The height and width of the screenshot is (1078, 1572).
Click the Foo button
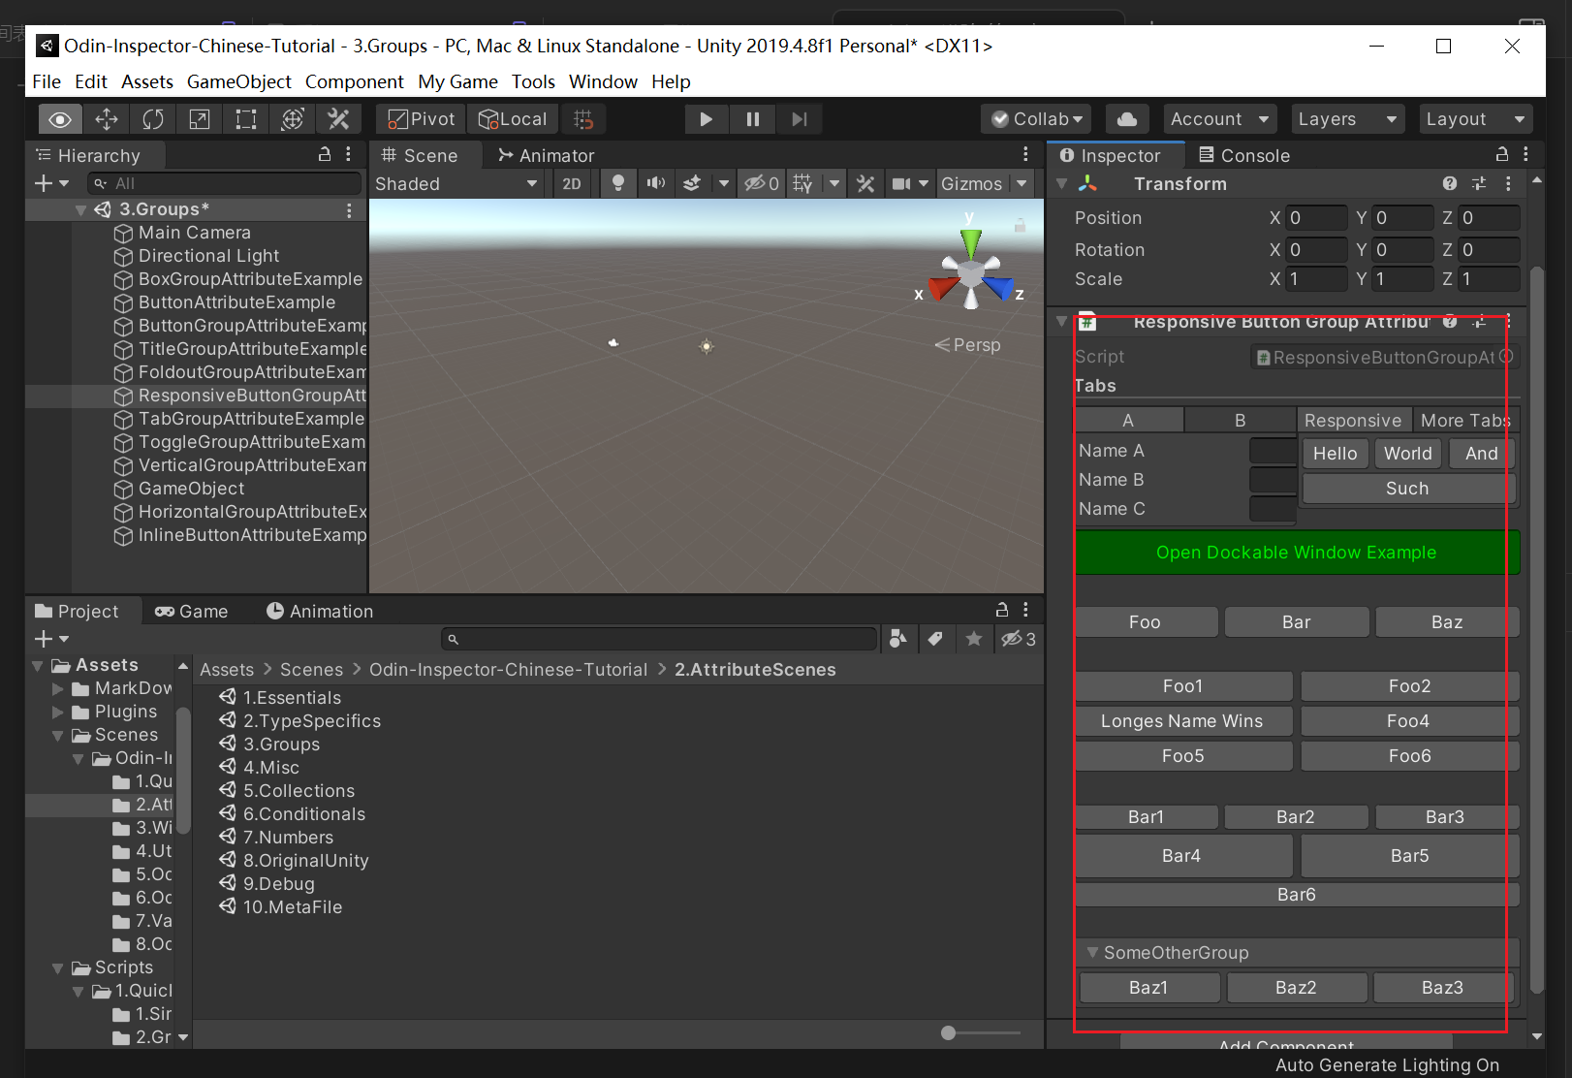click(1146, 621)
